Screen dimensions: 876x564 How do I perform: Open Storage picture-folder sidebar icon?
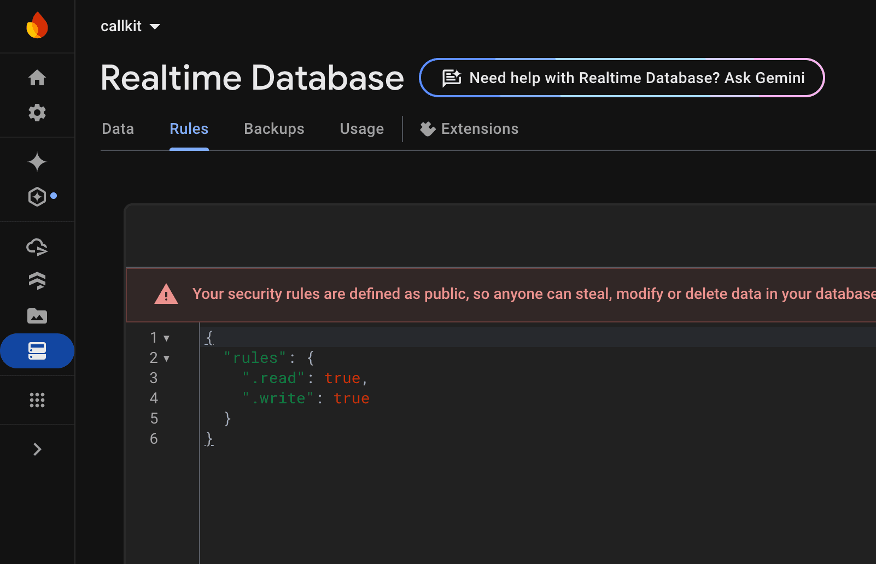point(37,316)
